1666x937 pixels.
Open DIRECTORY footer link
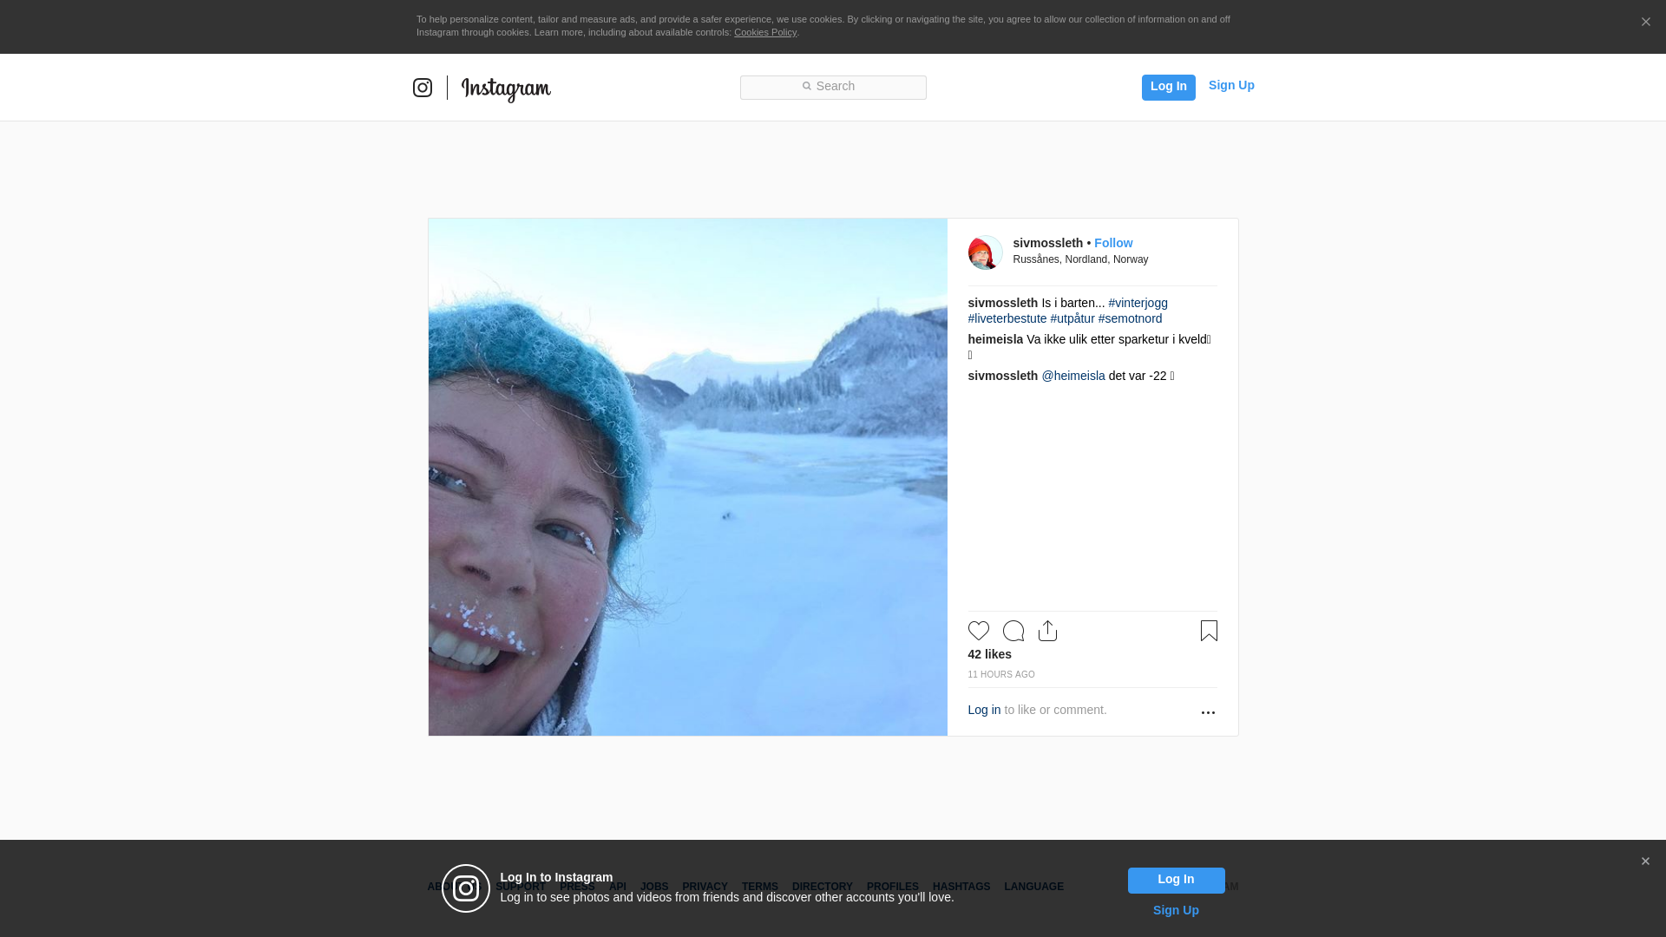(822, 887)
